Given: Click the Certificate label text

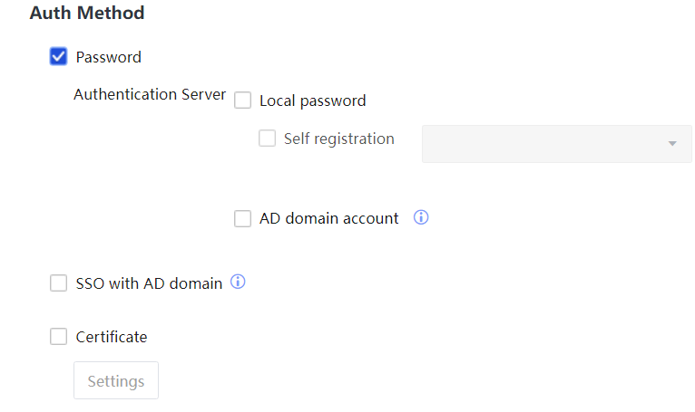Looking at the screenshot, I should click(x=112, y=337).
